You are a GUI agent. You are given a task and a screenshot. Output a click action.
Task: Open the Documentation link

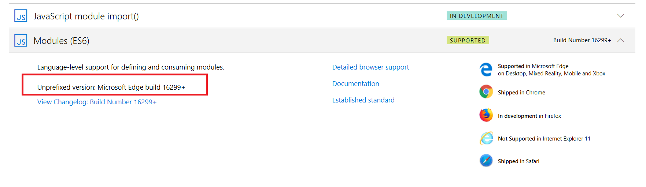click(x=355, y=84)
